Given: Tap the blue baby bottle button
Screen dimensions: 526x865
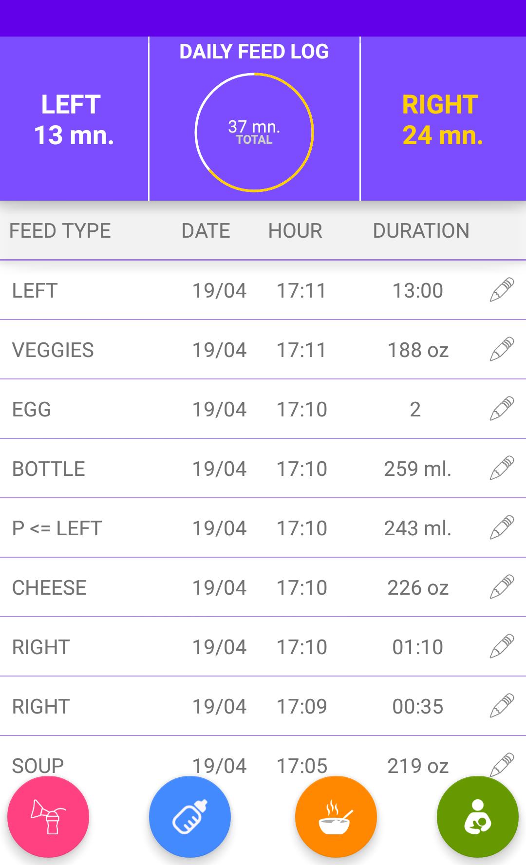Looking at the screenshot, I should tap(190, 817).
